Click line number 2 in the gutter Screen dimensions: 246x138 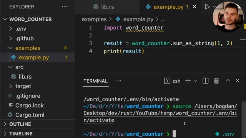(91, 36)
